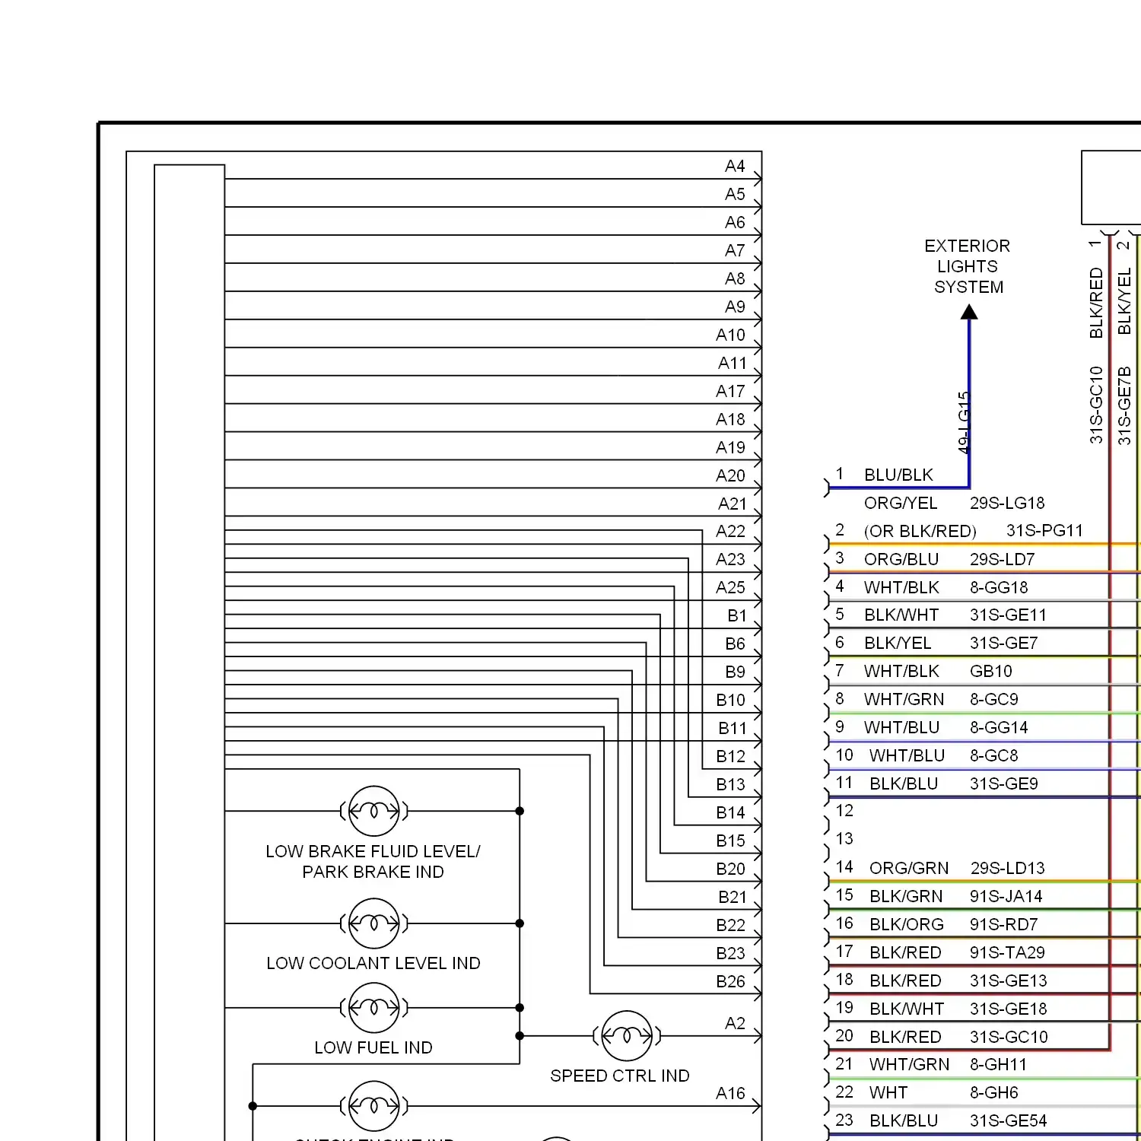
Task: Select the WHT wire label at pin 22
Action: 888,1092
